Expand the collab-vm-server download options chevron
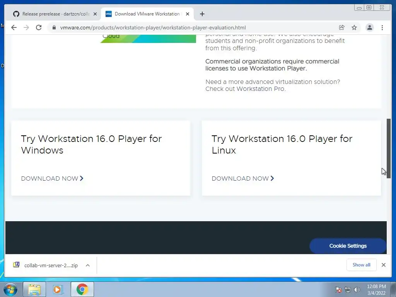The height and width of the screenshot is (297, 396). pyautogui.click(x=88, y=265)
